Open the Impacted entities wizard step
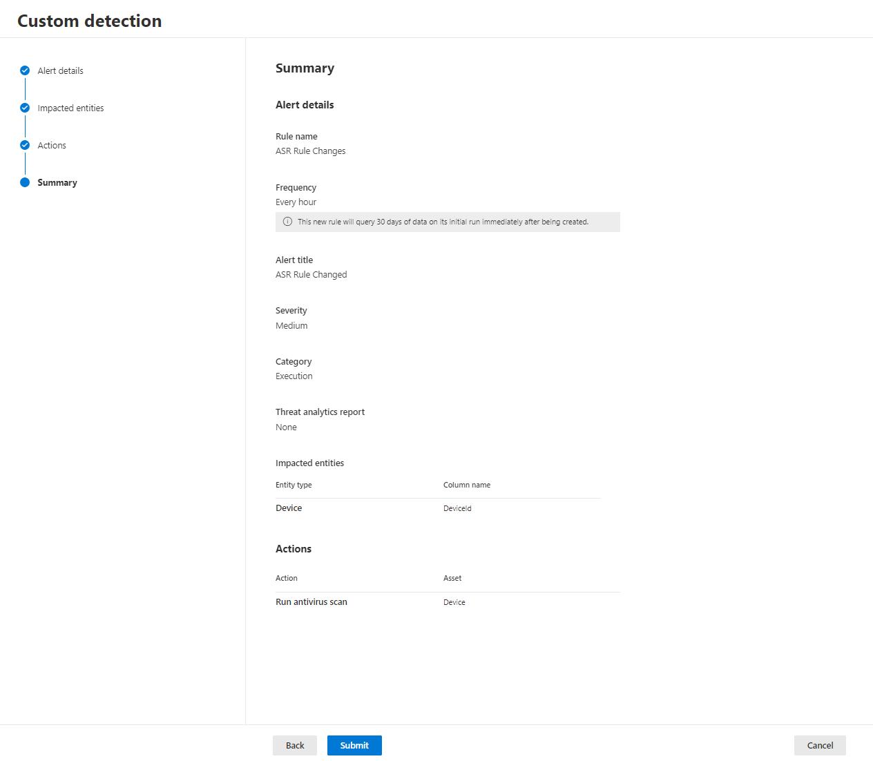The height and width of the screenshot is (761, 873). pyautogui.click(x=70, y=108)
